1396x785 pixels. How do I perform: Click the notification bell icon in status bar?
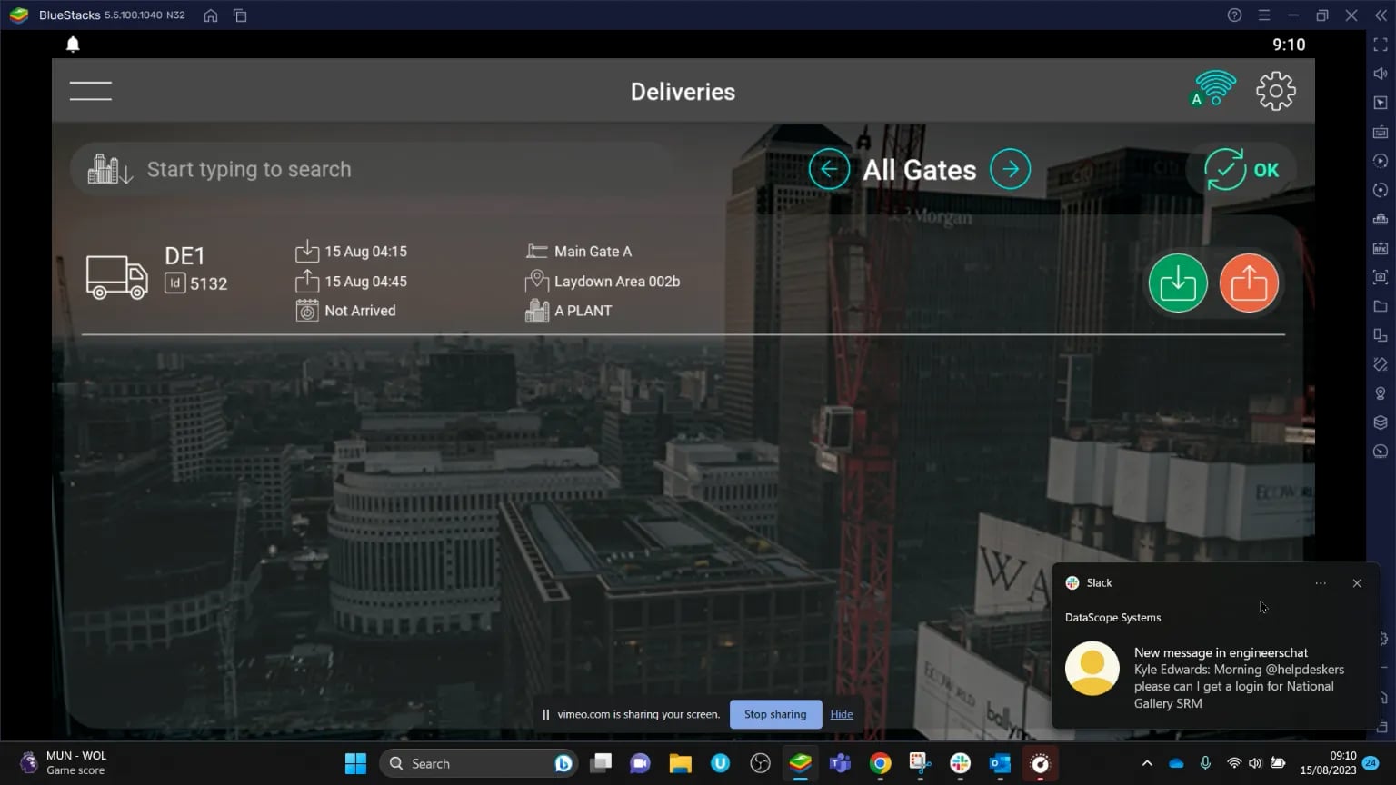73,45
